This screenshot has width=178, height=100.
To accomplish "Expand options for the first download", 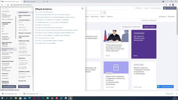I will click(20, 94).
